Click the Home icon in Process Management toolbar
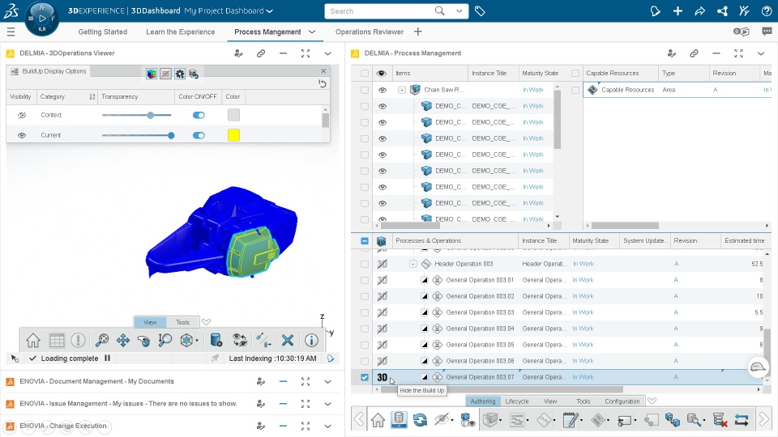 point(378,420)
